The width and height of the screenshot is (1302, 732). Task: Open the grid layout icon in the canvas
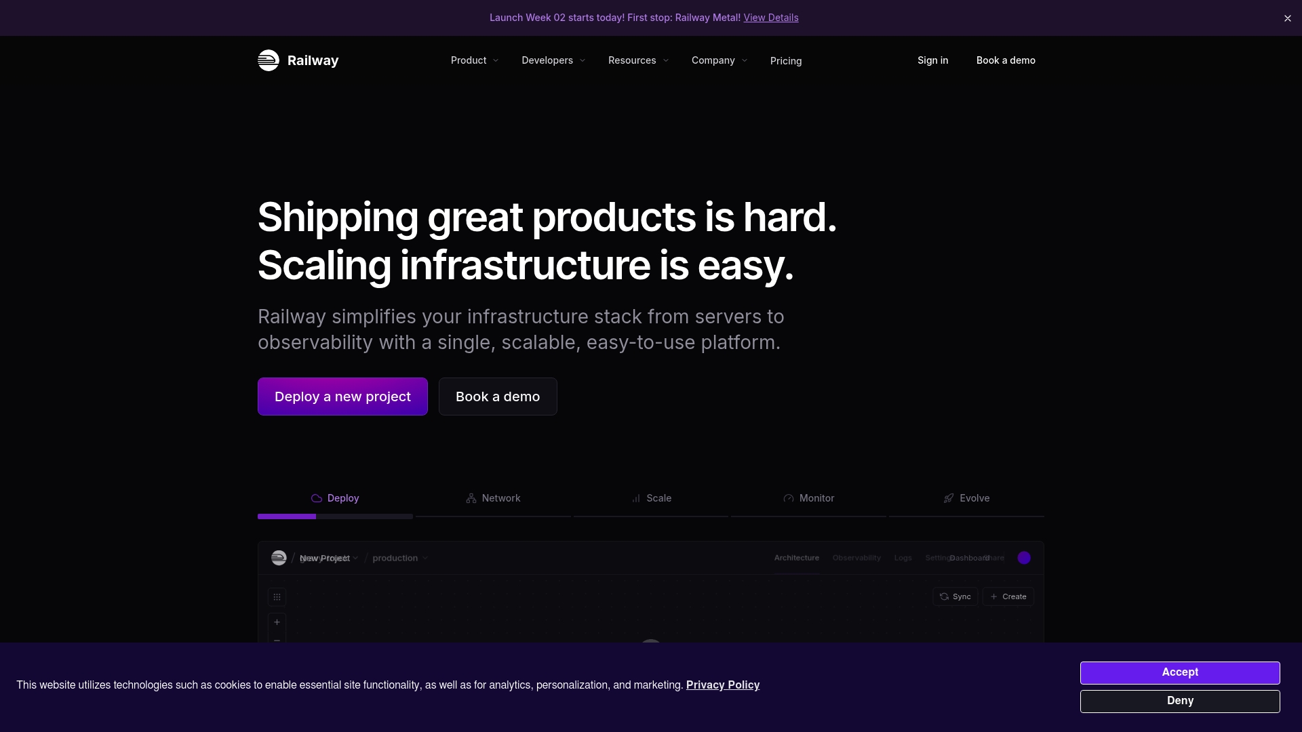coord(277,596)
